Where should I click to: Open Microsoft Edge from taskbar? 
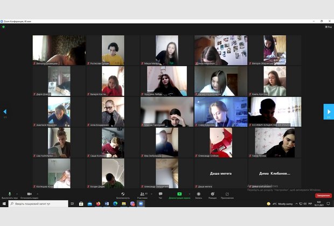[115, 203]
